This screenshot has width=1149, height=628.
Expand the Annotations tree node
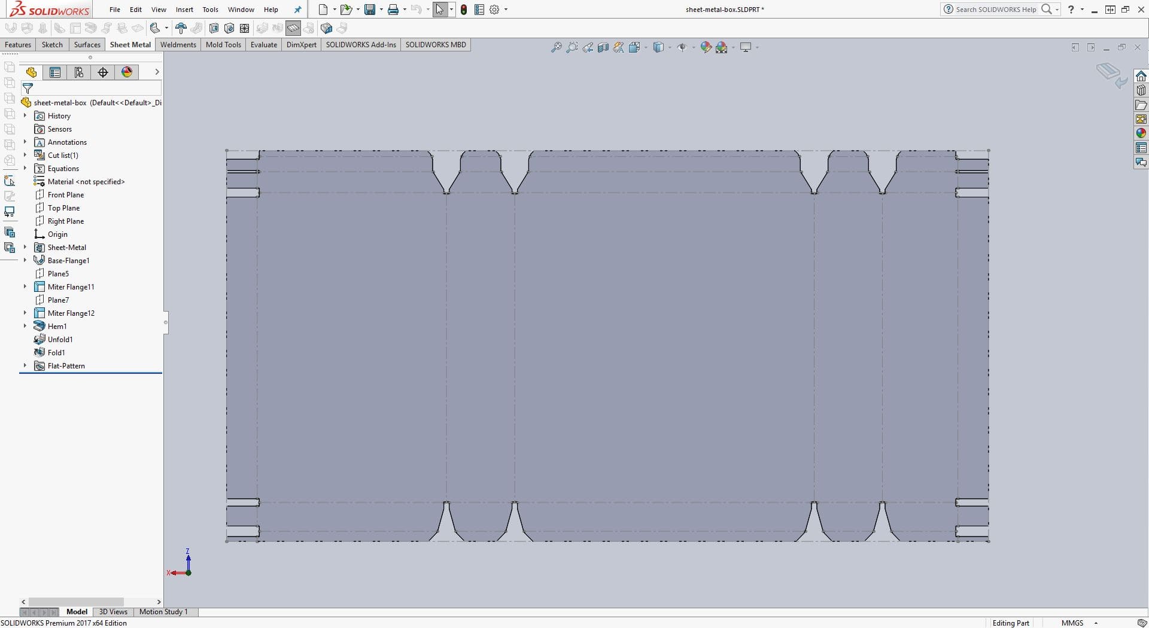25,142
